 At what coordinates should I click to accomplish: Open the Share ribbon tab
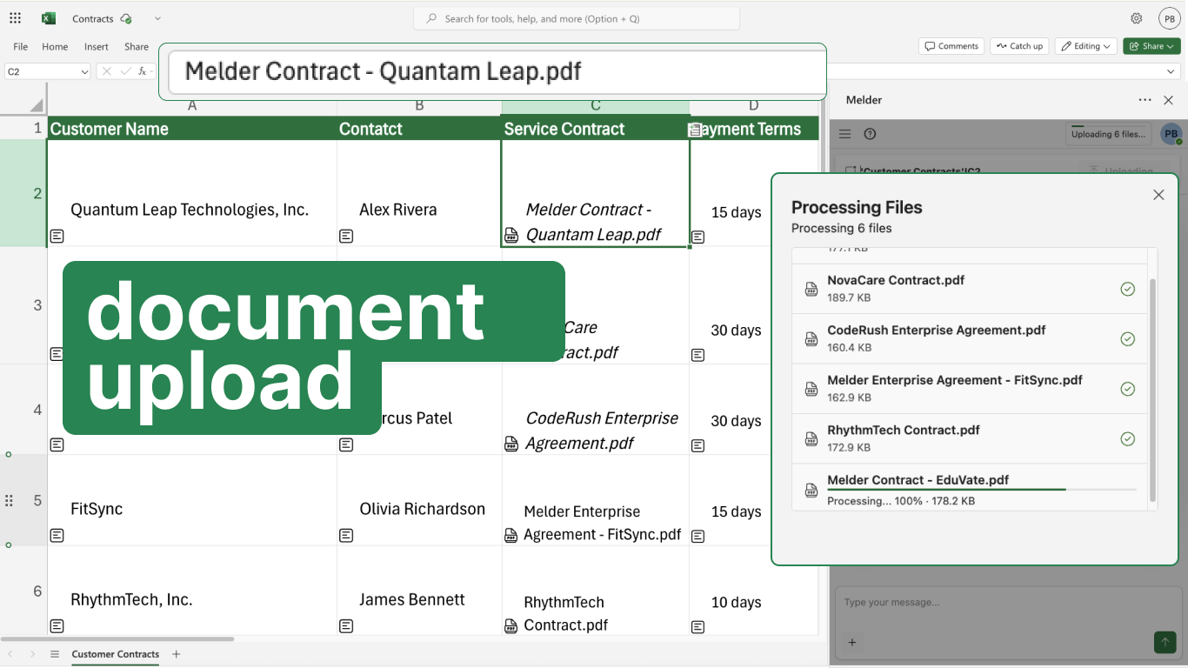coord(137,46)
